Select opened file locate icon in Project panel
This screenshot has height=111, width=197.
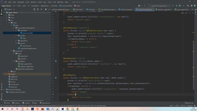(34, 10)
